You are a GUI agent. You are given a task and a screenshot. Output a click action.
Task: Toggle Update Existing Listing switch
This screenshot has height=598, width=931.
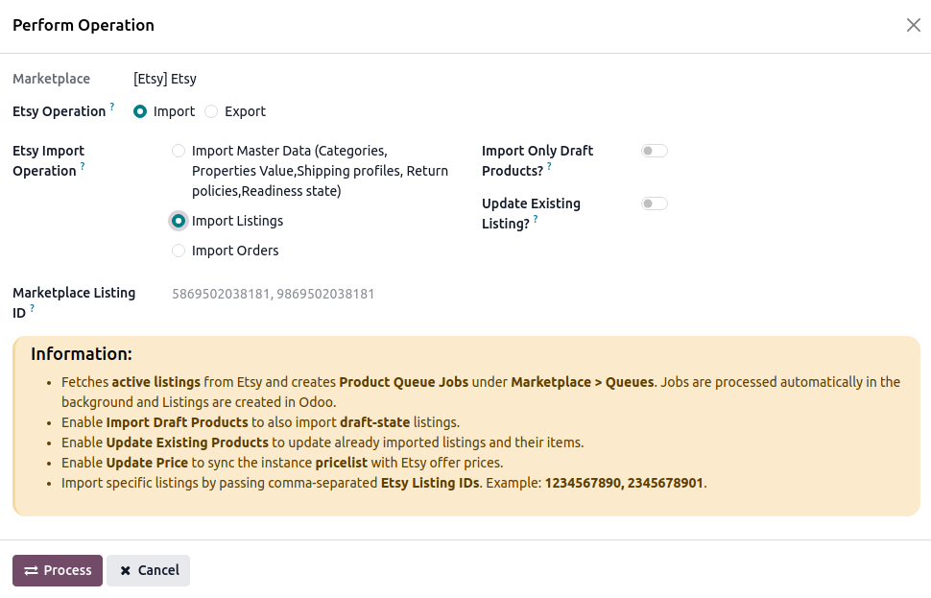[x=655, y=203]
